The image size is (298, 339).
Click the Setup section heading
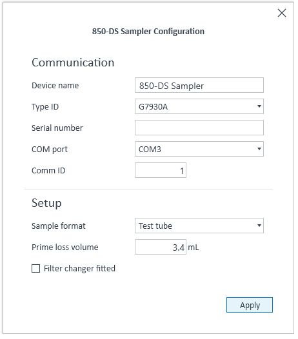point(46,203)
